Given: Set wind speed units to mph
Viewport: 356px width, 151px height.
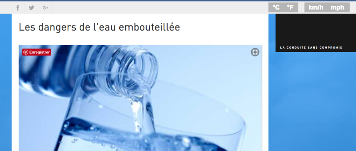Looking at the screenshot, I should [x=337, y=7].
